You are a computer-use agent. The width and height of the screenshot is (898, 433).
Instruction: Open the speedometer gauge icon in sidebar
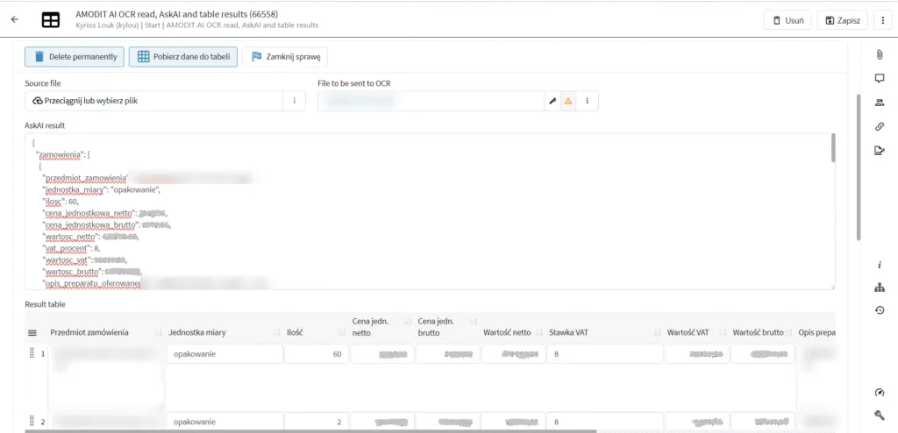[880, 393]
